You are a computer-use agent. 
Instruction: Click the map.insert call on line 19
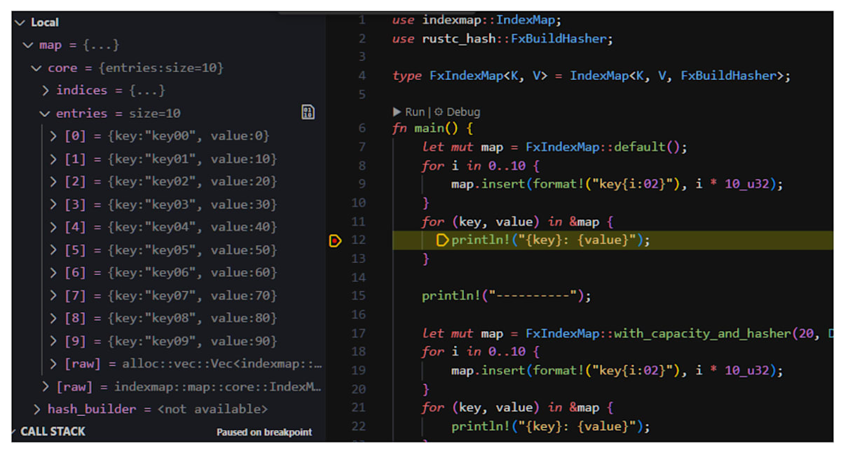tap(617, 370)
